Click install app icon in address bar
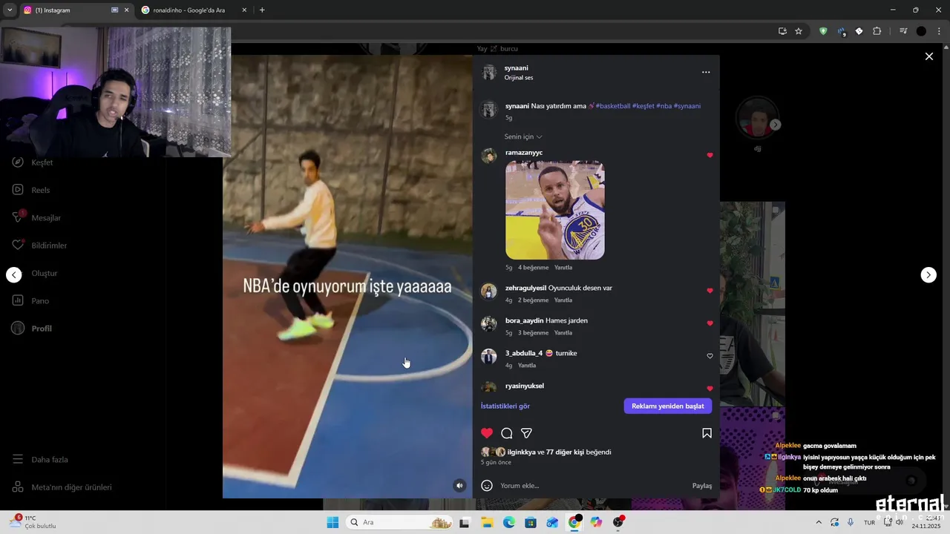The width and height of the screenshot is (950, 534). (x=782, y=31)
